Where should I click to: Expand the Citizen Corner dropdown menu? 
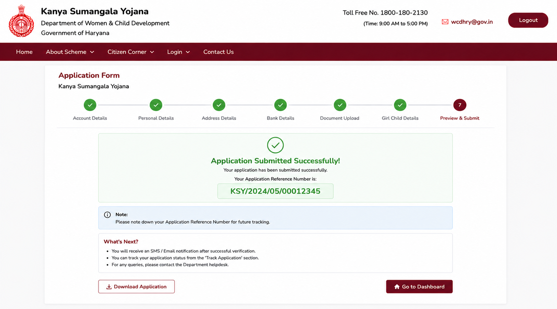pos(131,52)
